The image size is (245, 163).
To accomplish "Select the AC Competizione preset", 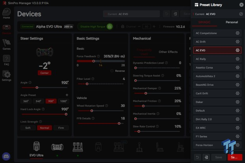I will point(217,33).
